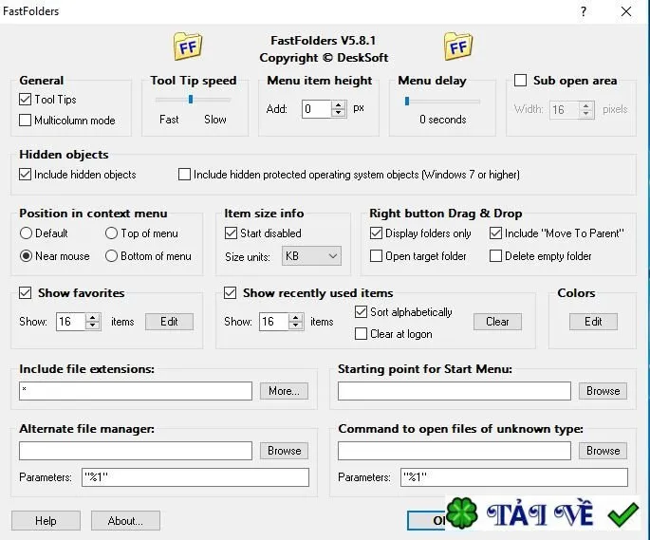Click the right FastFolders FF folder icon
This screenshot has height=540, width=650.
click(x=458, y=47)
